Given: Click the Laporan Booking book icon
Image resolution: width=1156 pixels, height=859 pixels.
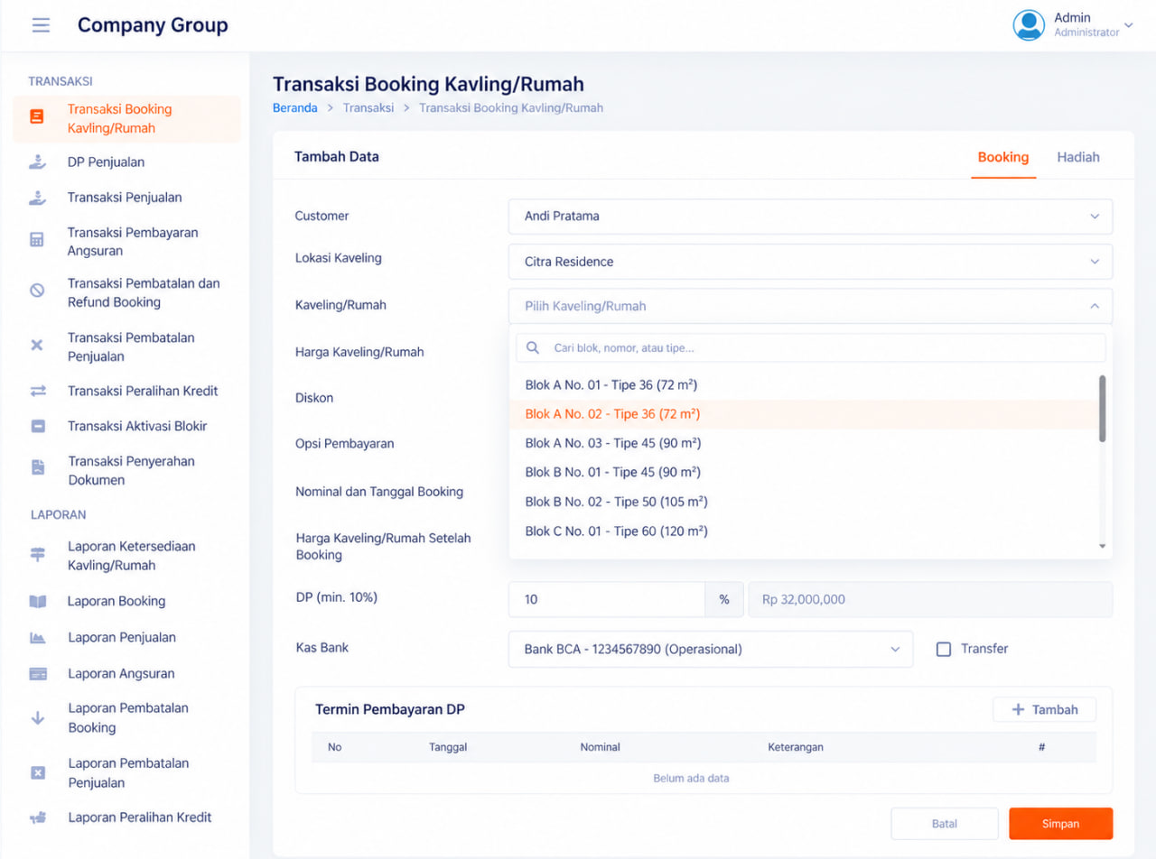Looking at the screenshot, I should 38,601.
